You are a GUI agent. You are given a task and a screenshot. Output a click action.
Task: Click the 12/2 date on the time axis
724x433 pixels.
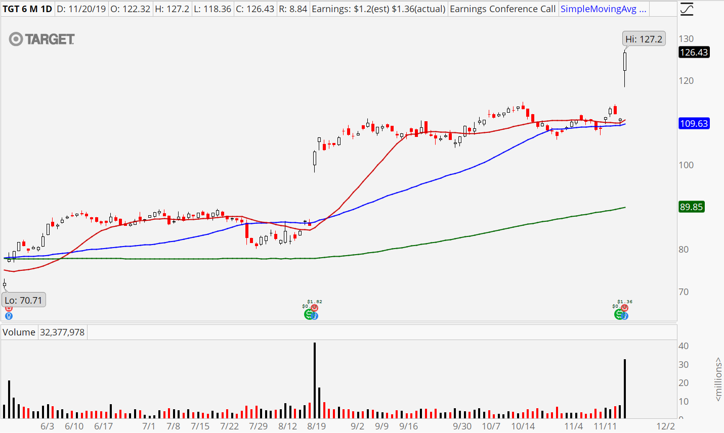click(666, 426)
